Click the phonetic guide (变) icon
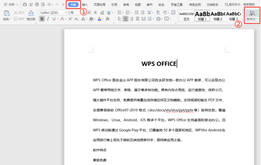Screen dimensions: 261x165 (109, 13)
